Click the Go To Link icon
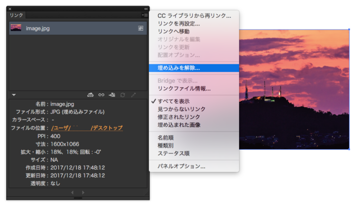The height and width of the screenshot is (208, 357). 112,95
